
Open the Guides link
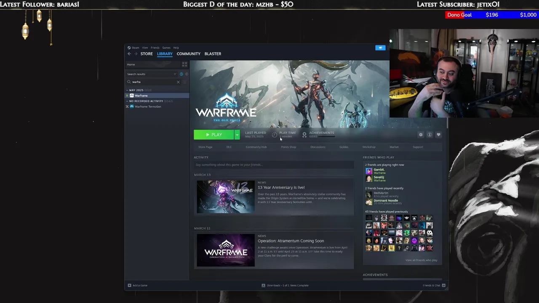pyautogui.click(x=344, y=147)
